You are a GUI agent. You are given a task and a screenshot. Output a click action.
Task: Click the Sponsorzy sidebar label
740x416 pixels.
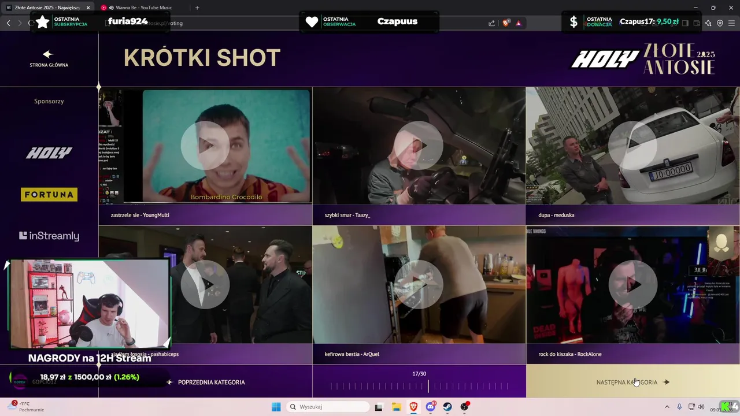[x=49, y=101]
